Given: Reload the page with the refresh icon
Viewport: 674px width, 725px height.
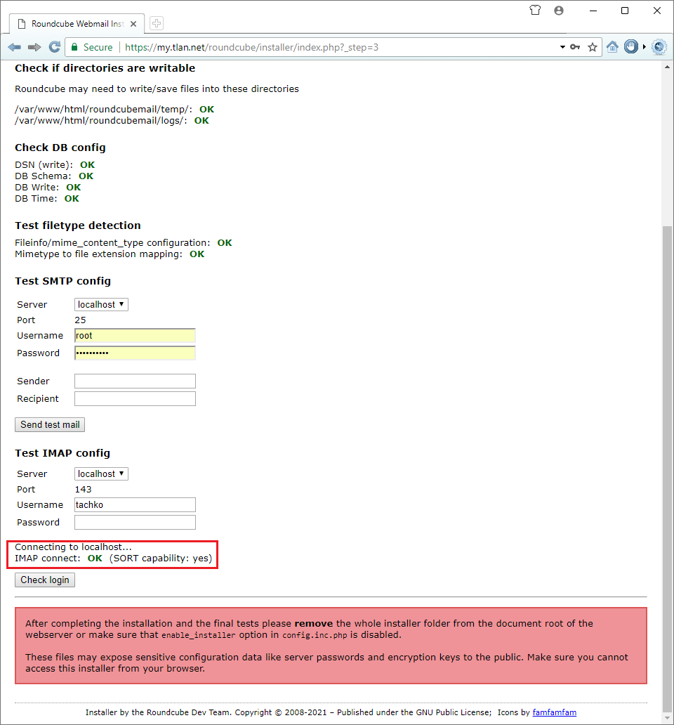Looking at the screenshot, I should pos(54,47).
